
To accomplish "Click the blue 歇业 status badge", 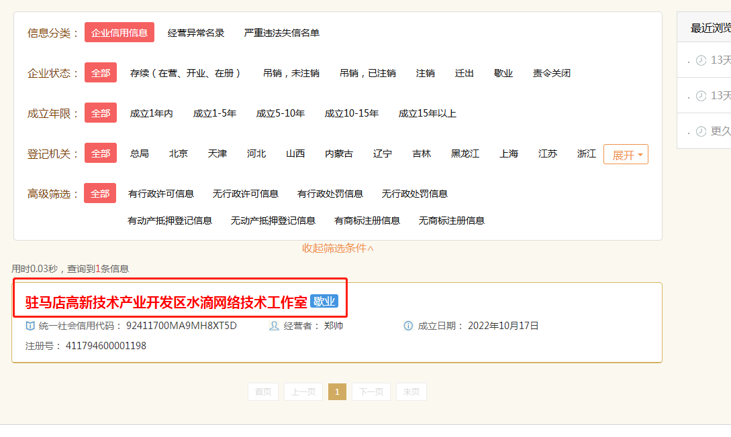I will (x=324, y=302).
